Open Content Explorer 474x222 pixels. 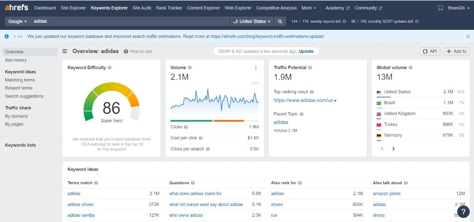tap(204, 8)
